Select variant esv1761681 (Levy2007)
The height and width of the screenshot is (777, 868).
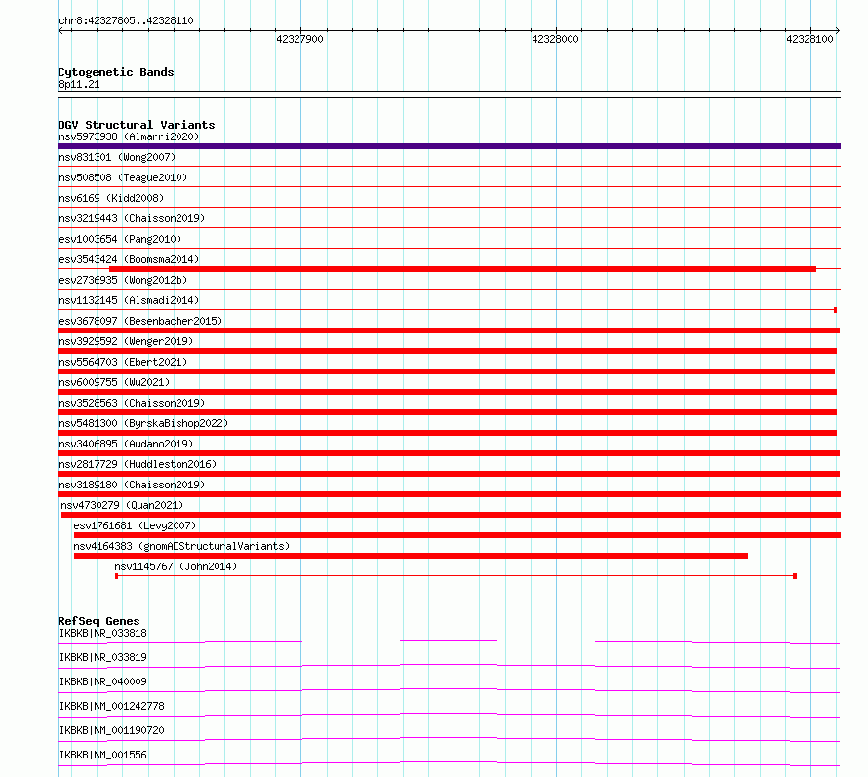click(x=135, y=525)
